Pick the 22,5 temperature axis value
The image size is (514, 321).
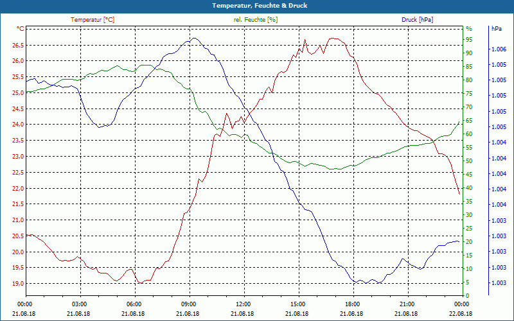click(18, 172)
